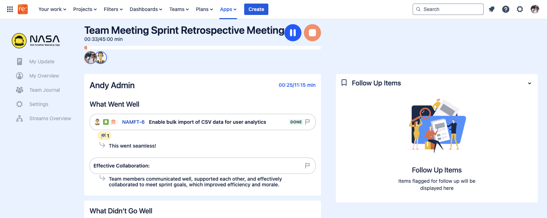The width and height of the screenshot is (547, 218).
Task: Click the checkered flag reaction badge
Action: click(104, 135)
